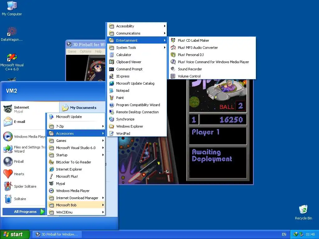Viewport: 319px width, 239px height.
Task: Open IExpress icon
Action: pyautogui.click(x=111, y=76)
